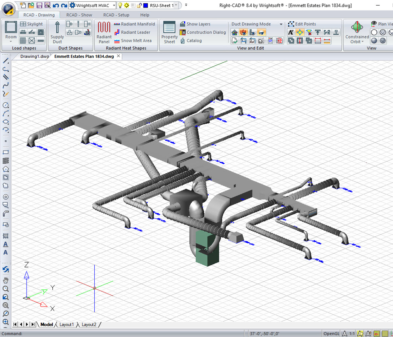This screenshot has width=393, height=337.
Task: Switch to the Layout1 sheet
Action: 66,324
